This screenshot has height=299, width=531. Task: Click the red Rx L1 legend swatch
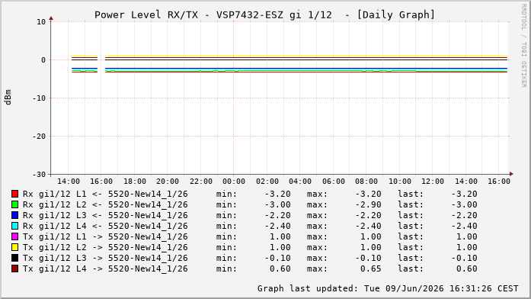point(14,194)
